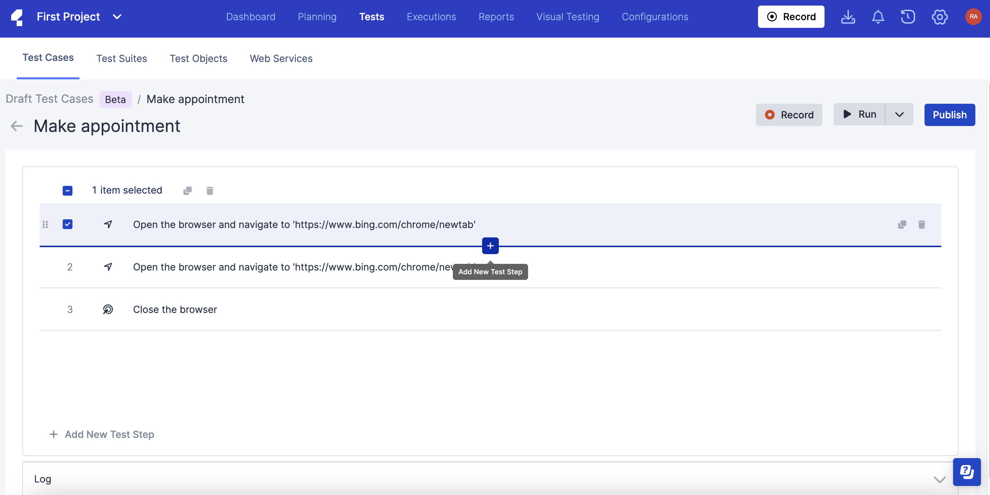Open the notifications bell
This screenshot has height=495, width=990.
coord(878,17)
